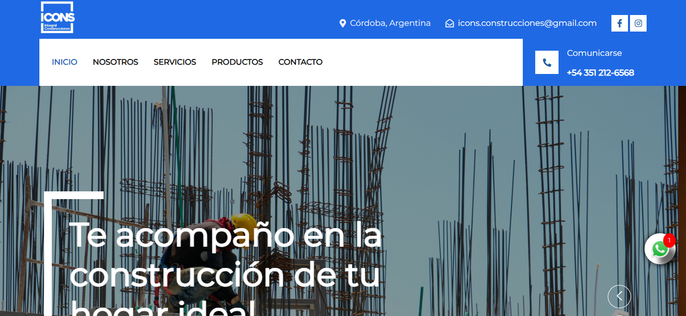Click the Córdoba, Argentina location text
Image resolution: width=686 pixels, height=316 pixels.
pos(390,23)
